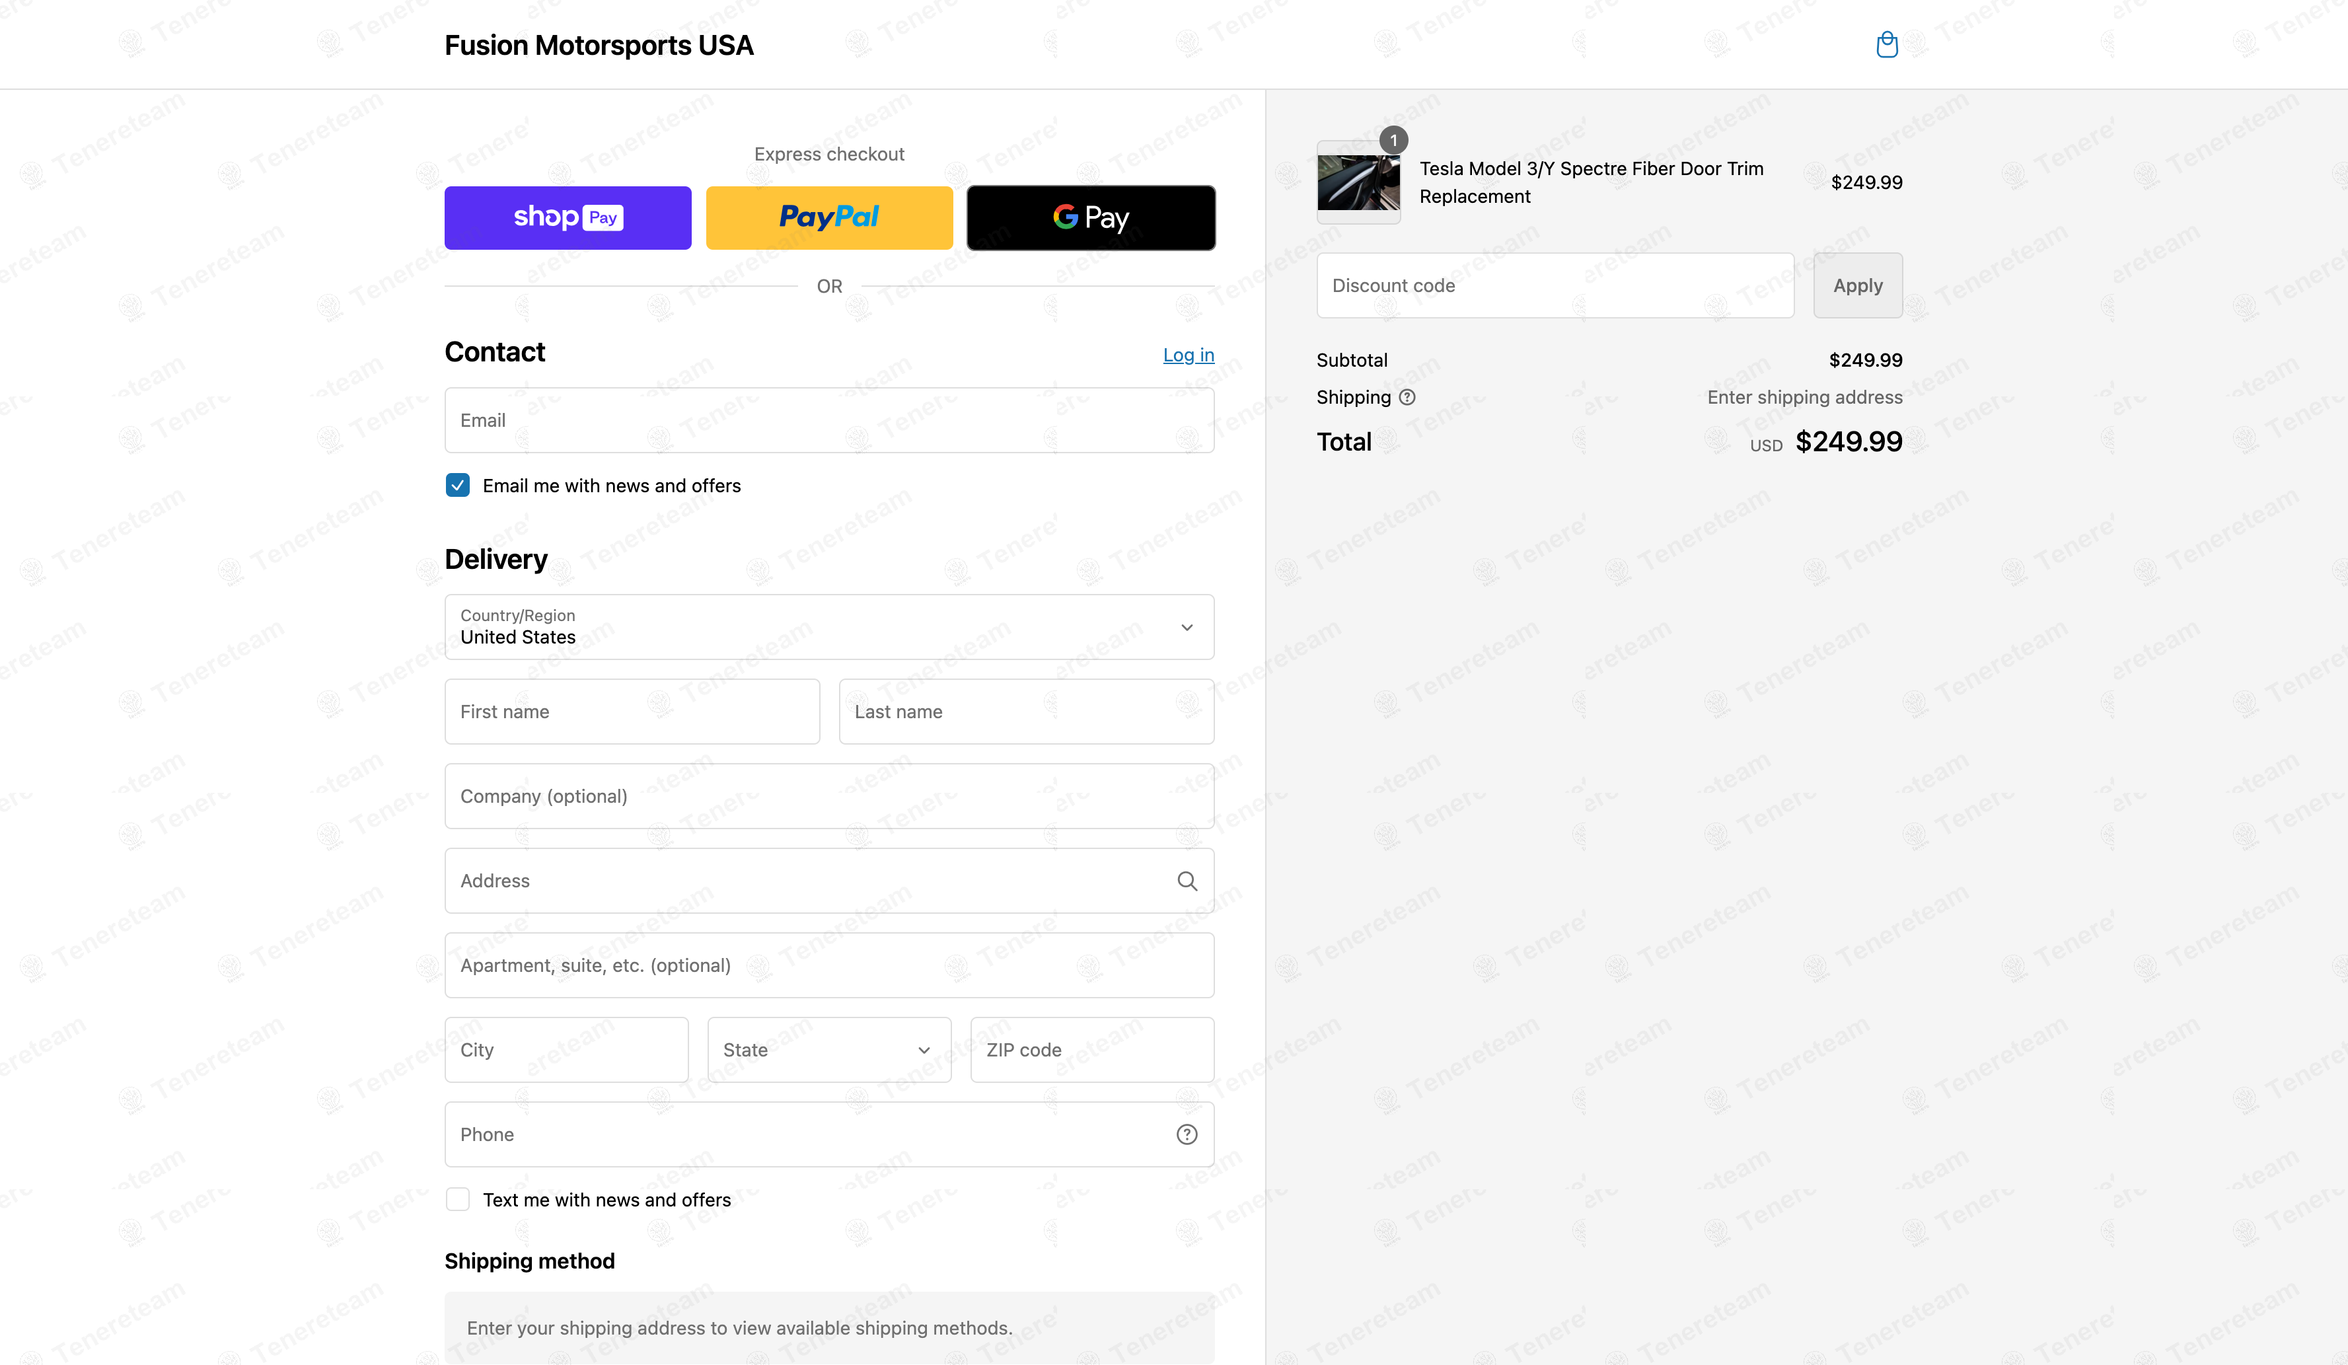Select the Last name field
The image size is (2348, 1365).
pyautogui.click(x=1027, y=712)
